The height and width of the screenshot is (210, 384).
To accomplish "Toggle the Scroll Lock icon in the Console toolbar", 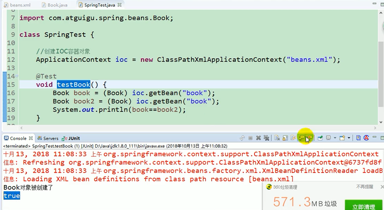I will coord(285,138).
